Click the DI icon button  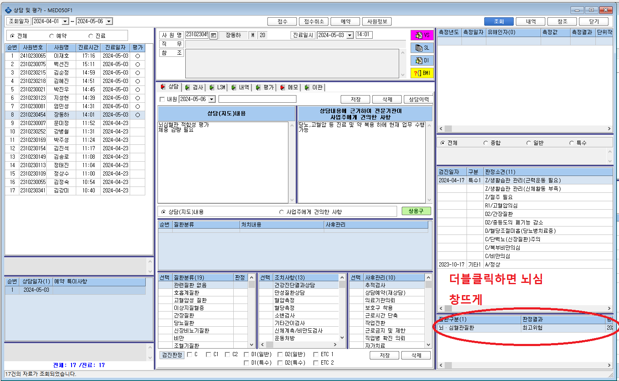coord(422,61)
